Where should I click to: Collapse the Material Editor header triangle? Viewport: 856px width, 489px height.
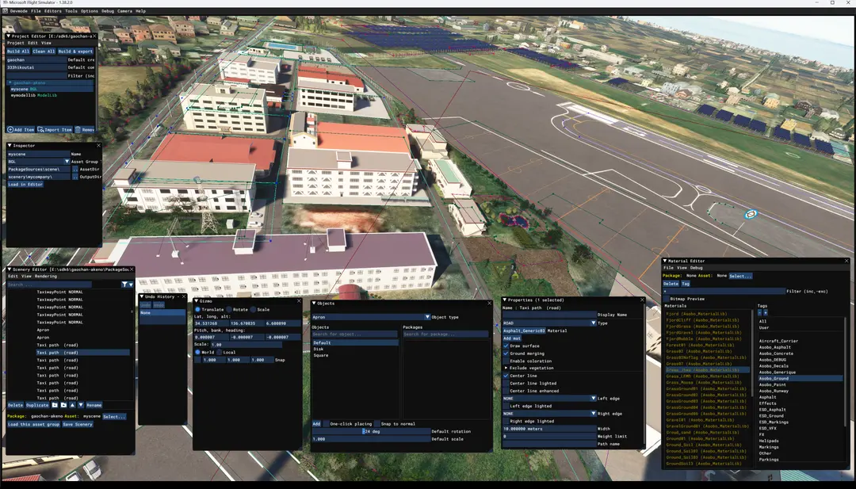click(665, 261)
